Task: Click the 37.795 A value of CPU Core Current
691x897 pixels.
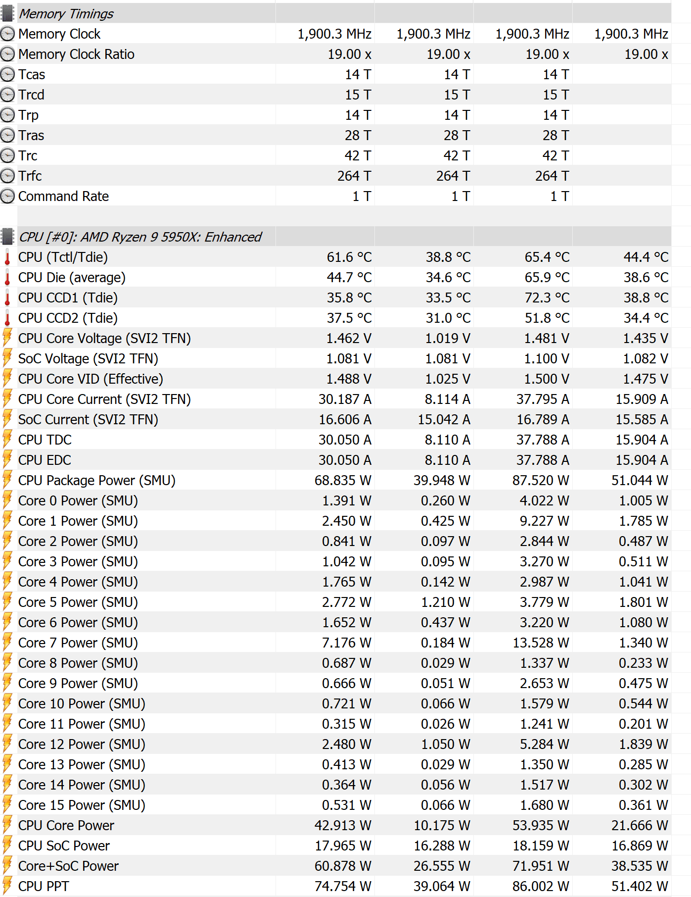Action: coord(543,399)
